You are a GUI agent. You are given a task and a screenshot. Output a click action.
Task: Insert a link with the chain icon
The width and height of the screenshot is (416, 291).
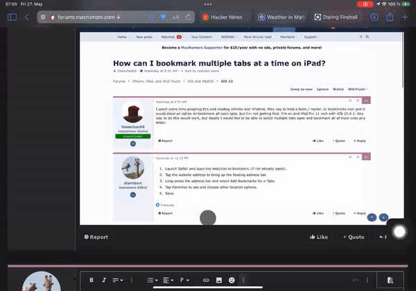pos(206,280)
